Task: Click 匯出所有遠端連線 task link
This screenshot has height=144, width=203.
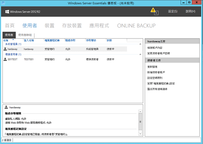Action: [157, 89]
